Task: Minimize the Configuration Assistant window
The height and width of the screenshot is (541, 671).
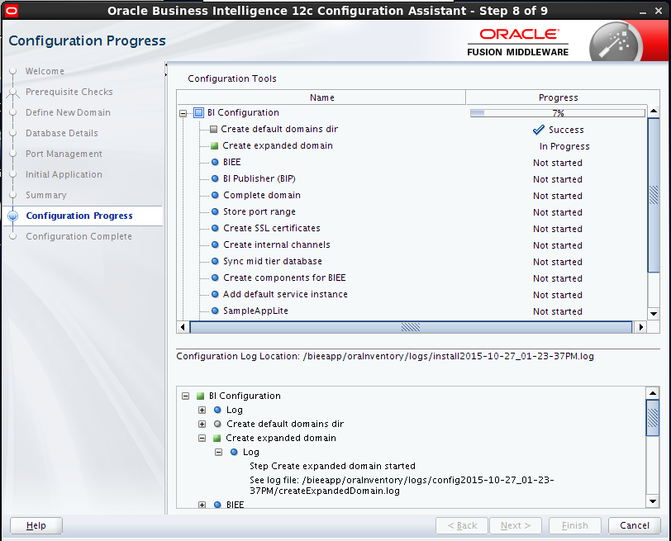Action: pos(643,12)
